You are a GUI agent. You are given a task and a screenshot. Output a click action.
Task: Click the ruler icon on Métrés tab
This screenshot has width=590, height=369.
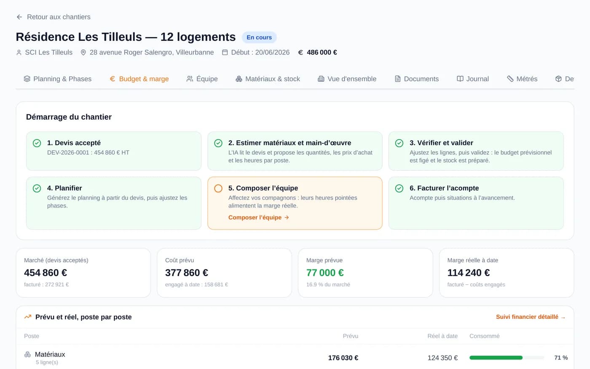(x=510, y=79)
